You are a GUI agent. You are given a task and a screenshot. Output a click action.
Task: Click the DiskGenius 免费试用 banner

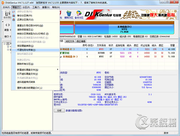coord(130,15)
